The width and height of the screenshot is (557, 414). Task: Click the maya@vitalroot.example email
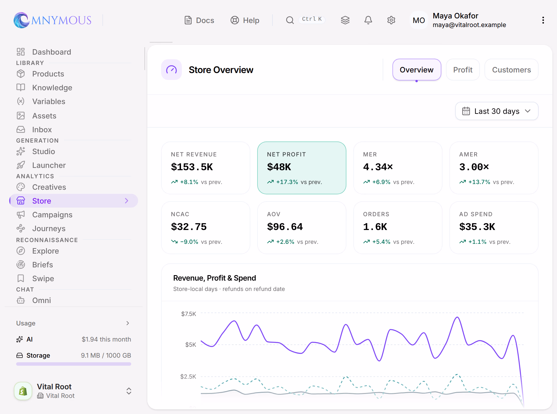coord(469,25)
